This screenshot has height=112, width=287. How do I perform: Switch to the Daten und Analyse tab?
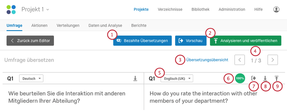pos(105,25)
